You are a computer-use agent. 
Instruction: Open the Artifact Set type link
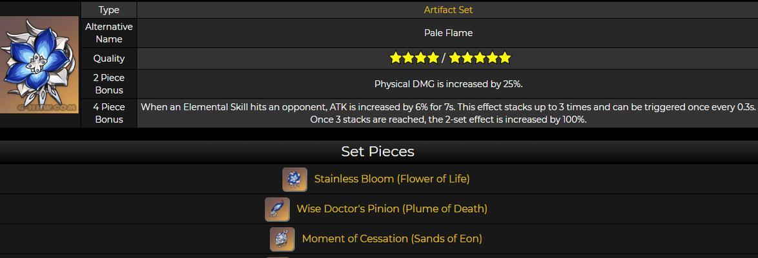pos(448,10)
